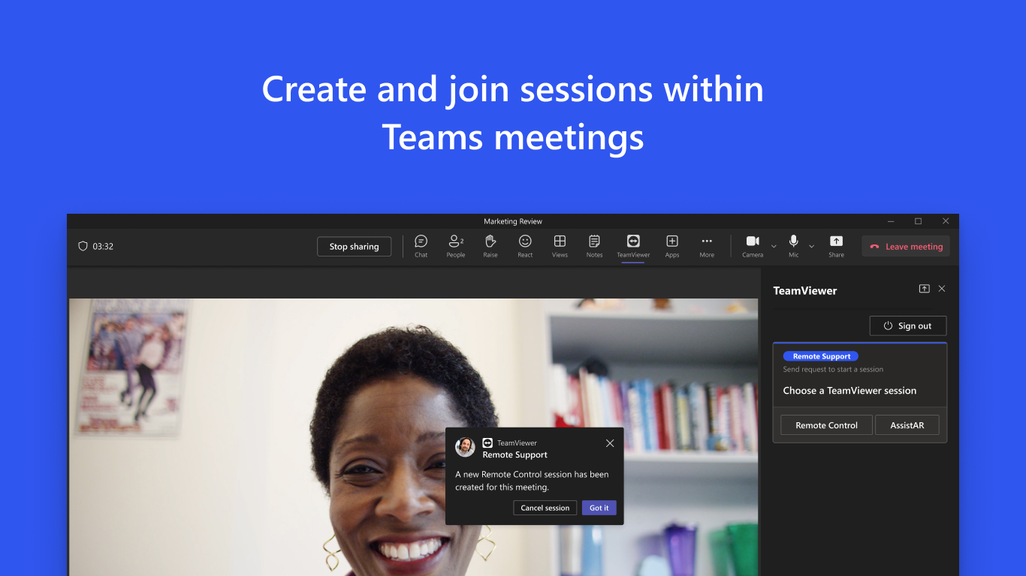Maximize the Teams meeting window
This screenshot has width=1026, height=576.
tap(918, 221)
